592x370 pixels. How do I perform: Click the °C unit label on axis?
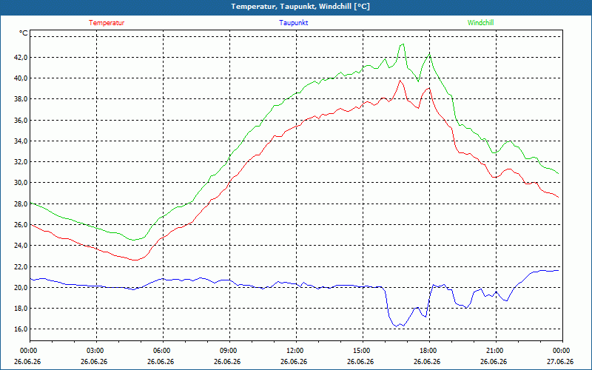(x=24, y=33)
